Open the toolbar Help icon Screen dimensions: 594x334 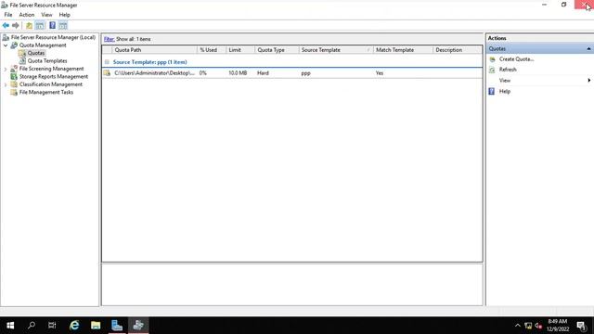[x=52, y=25]
